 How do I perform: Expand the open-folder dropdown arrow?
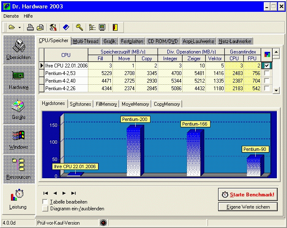click(x=19, y=28)
